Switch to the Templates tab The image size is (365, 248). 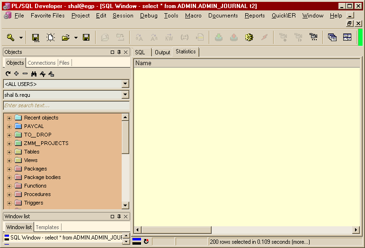click(47, 227)
